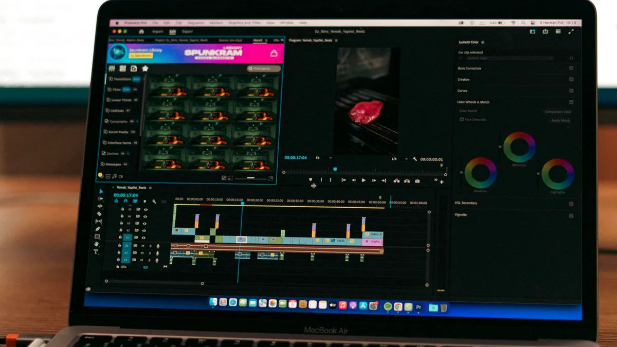Open timeline sequence panel menu
Image resolution: width=617 pixels, height=347 pixels.
point(150,188)
